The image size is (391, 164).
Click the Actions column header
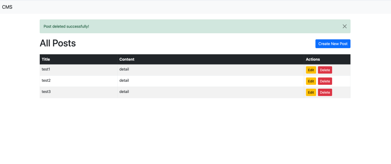click(313, 59)
